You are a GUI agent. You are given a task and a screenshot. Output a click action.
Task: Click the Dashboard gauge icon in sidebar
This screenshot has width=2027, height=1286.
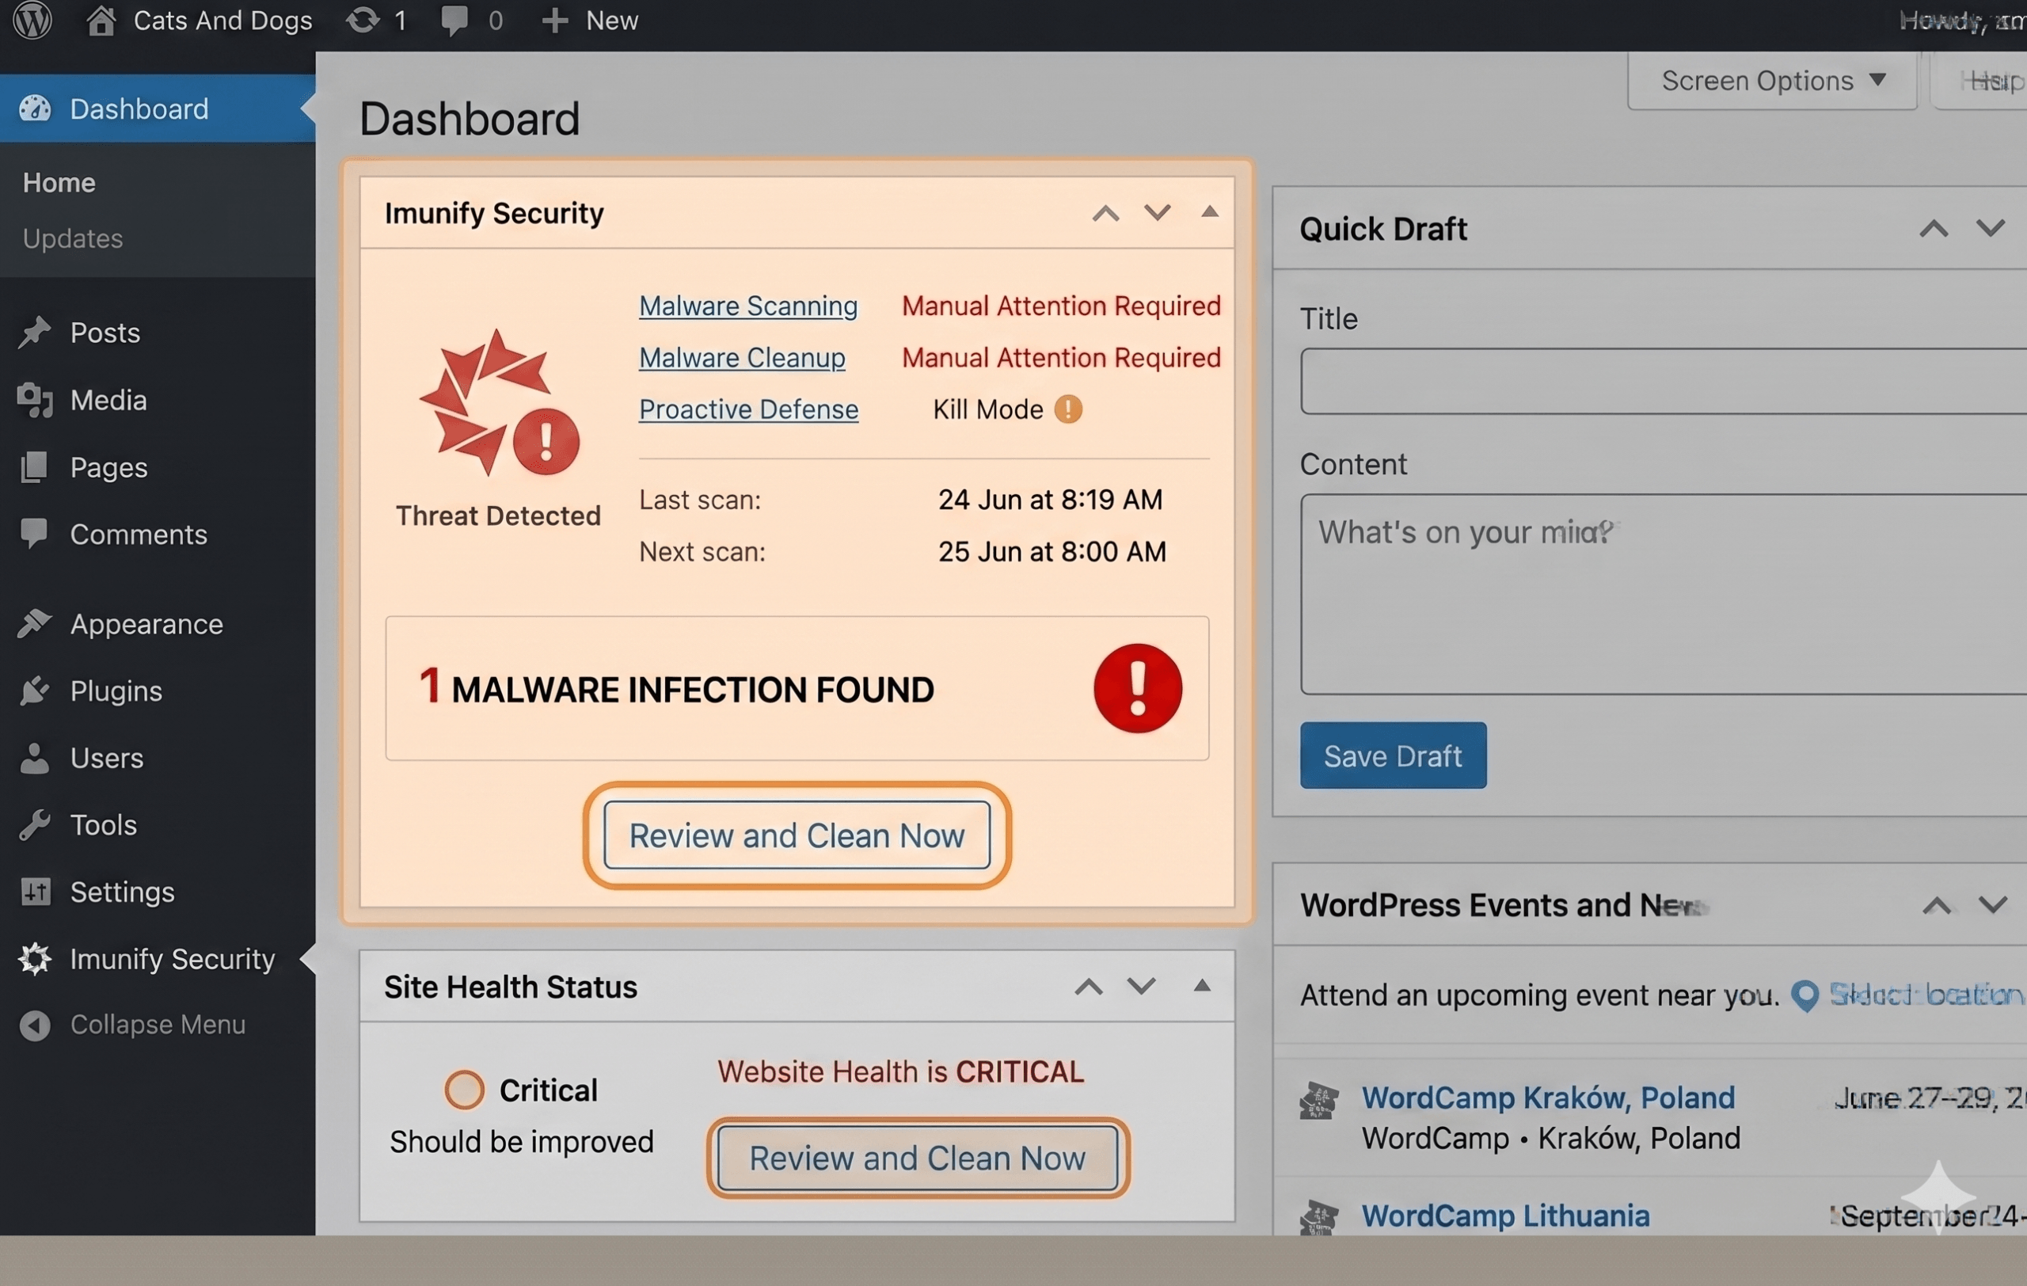(36, 108)
